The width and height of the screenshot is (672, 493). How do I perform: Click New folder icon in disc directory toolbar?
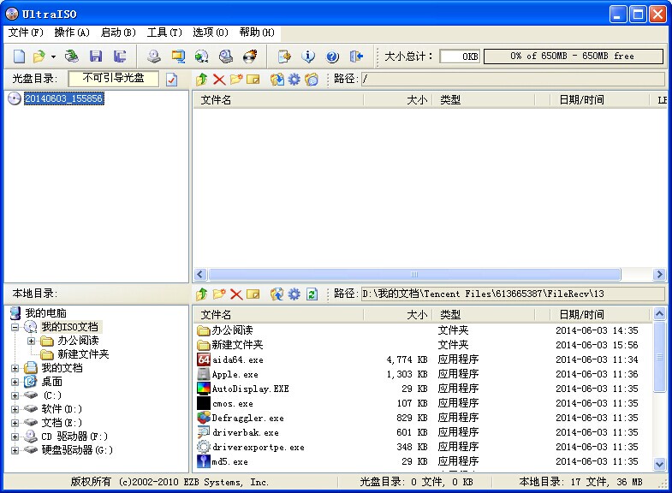click(x=236, y=80)
